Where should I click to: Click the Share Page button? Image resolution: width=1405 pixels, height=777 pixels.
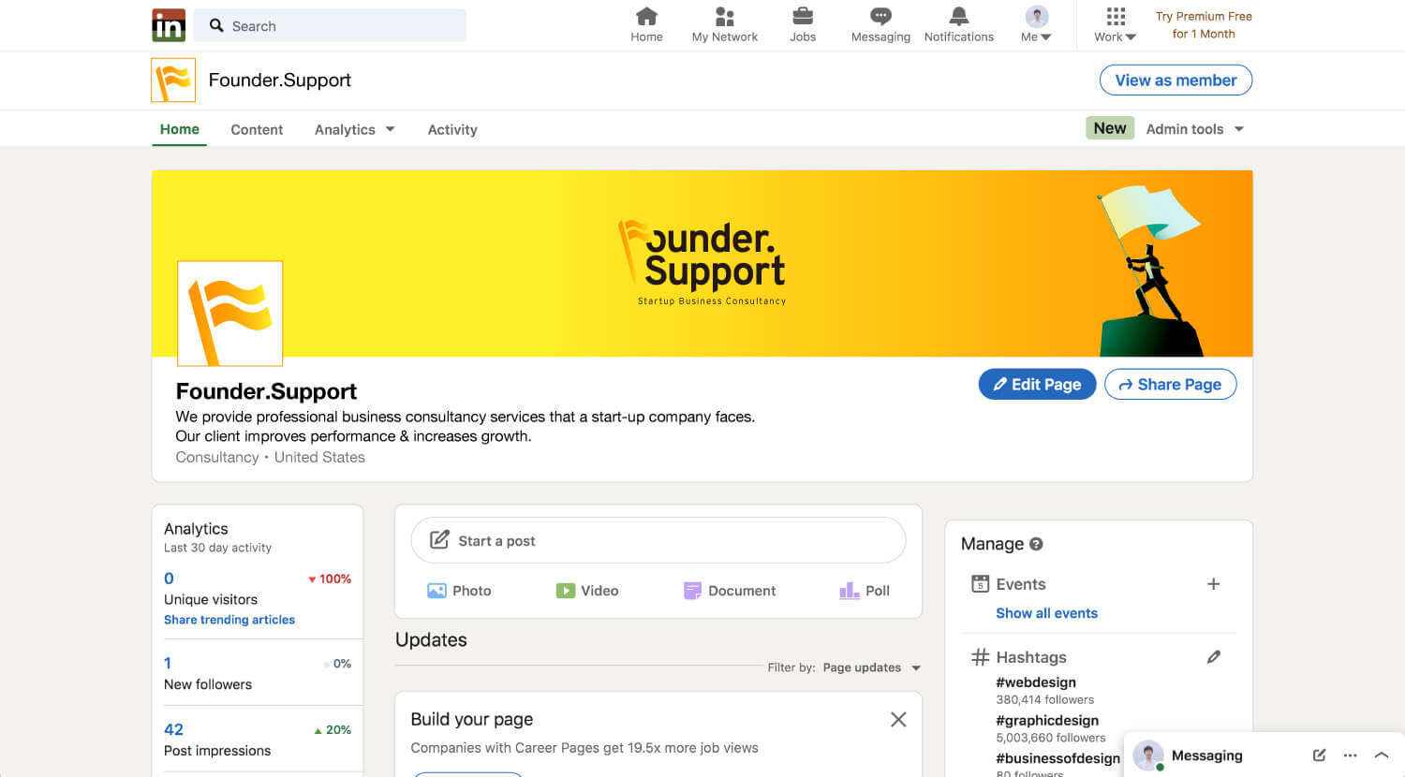click(x=1170, y=384)
